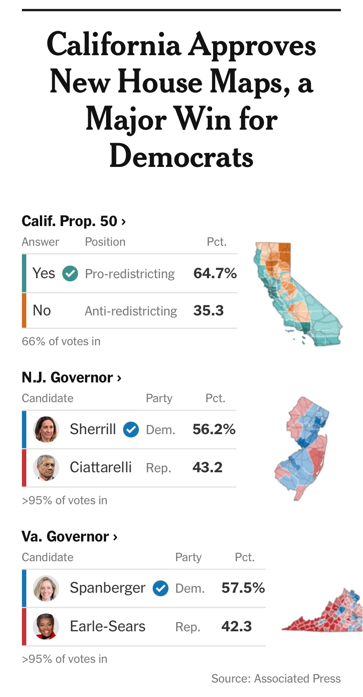Open the N.J. Governor results link

67,377
